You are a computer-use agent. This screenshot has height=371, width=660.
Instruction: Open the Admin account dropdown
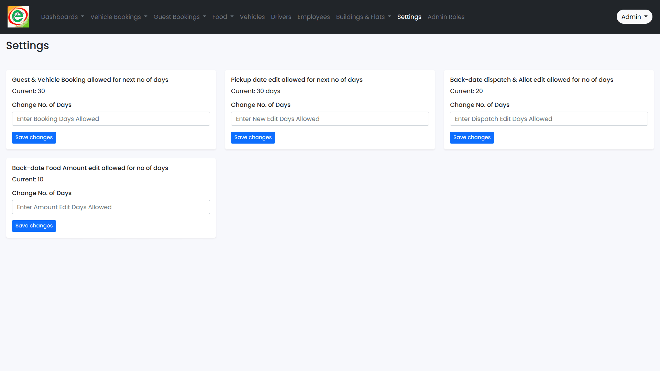click(634, 16)
